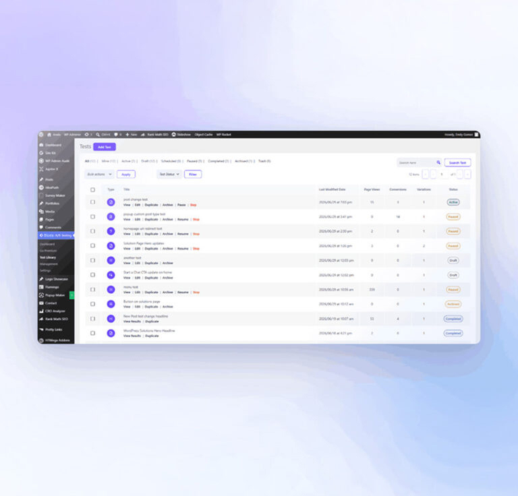Check the box for Solution Page Hero updates
This screenshot has height=496, width=518.
pos(93,246)
